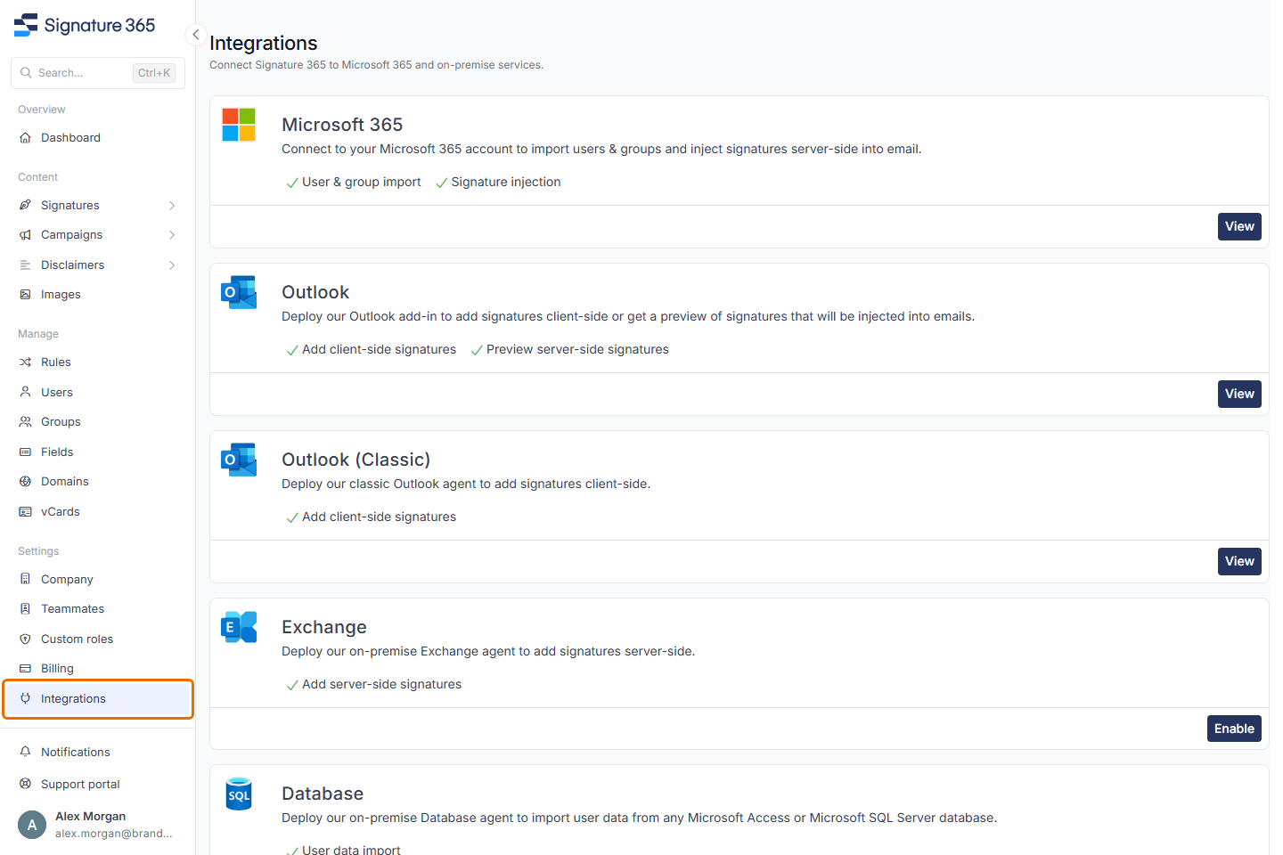This screenshot has width=1283, height=855.
Task: Collapse the sidebar with the chevron button
Action: click(195, 35)
